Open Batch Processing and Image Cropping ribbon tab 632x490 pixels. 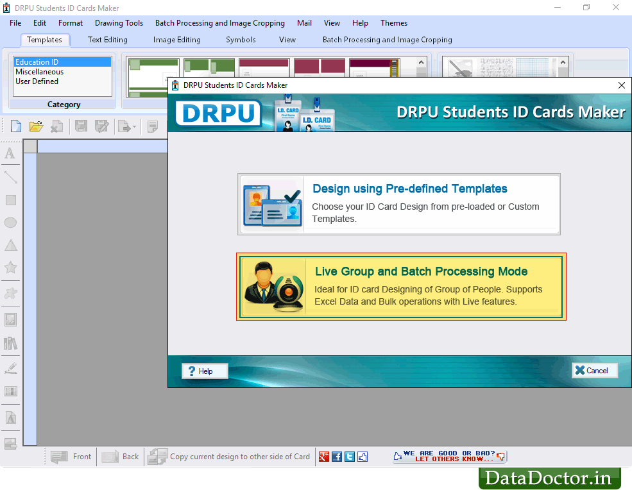click(387, 40)
